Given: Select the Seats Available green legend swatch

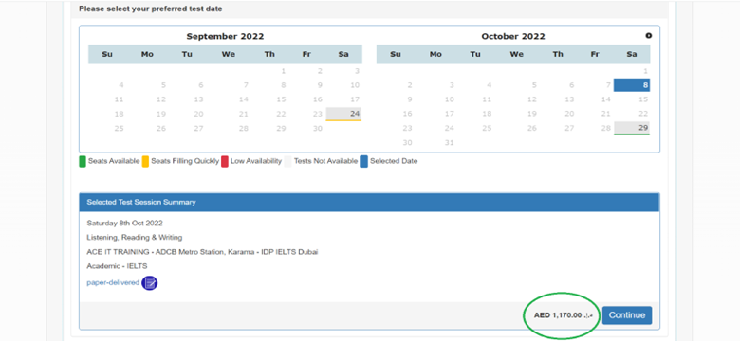Looking at the screenshot, I should point(83,161).
